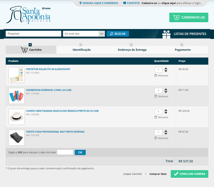Remove Sombrinha Dobravel from cart
This screenshot has height=187, width=214.
[161, 96]
